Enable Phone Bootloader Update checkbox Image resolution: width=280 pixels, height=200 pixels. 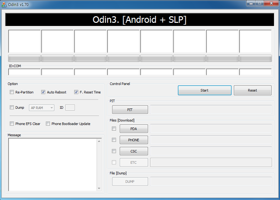[48, 123]
